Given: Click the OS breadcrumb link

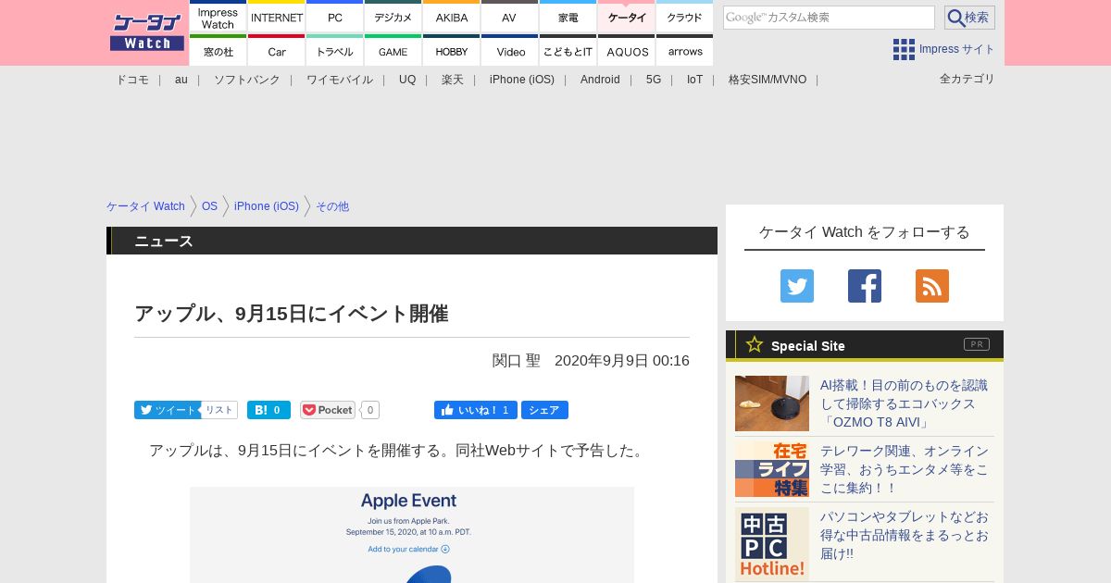Looking at the screenshot, I should pos(209,206).
